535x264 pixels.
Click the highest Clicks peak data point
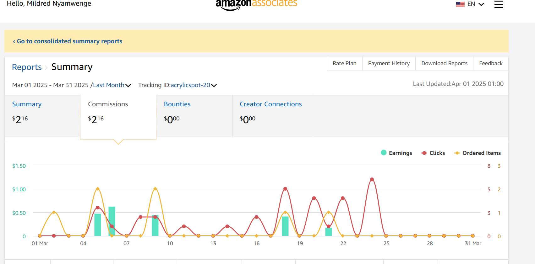(x=372, y=179)
